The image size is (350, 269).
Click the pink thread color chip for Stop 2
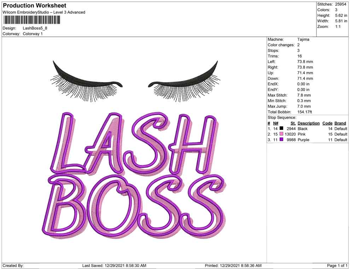(281, 134)
